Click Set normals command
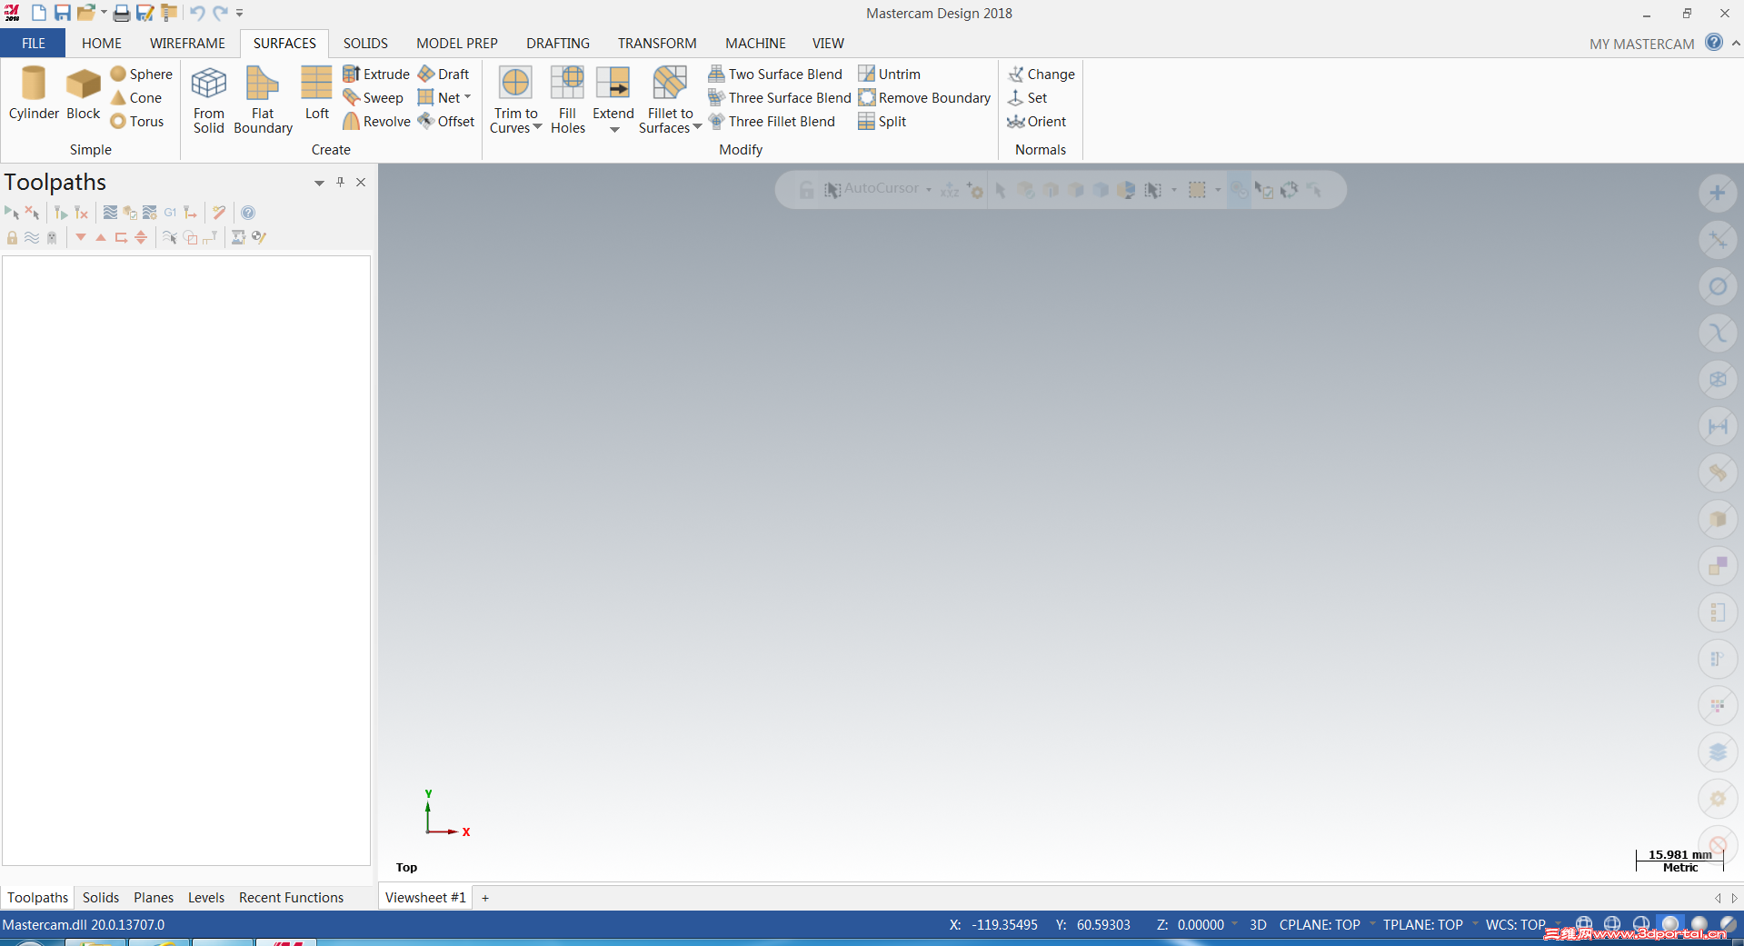The width and height of the screenshot is (1744, 946). (x=1028, y=97)
